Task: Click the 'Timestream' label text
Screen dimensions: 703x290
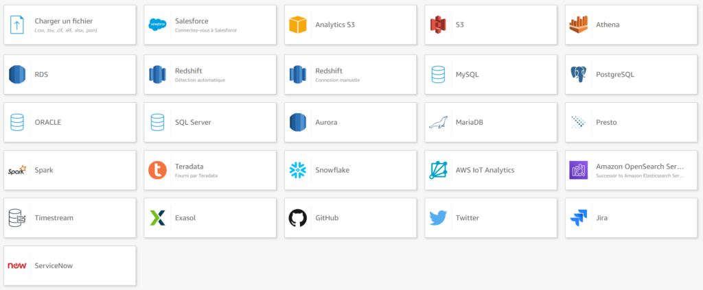Action: (54, 218)
